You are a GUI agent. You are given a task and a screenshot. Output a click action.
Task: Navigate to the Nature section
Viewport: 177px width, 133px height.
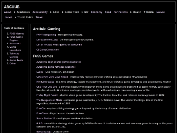(160, 12)
